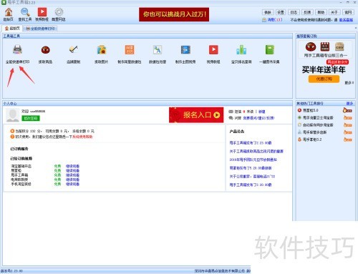Viewport: 358px width, 274px height.
Task: Click 更多 in the hot tools ranking header
Action: point(349,104)
